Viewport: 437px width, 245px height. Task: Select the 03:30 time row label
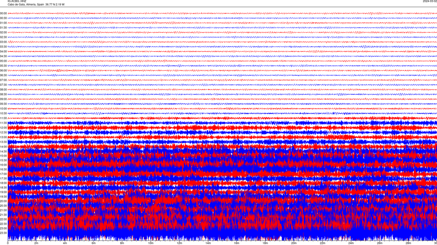[x=3, y=47]
